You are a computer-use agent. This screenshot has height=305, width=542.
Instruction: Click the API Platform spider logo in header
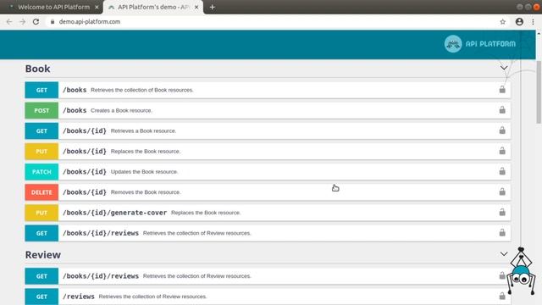[x=453, y=44]
